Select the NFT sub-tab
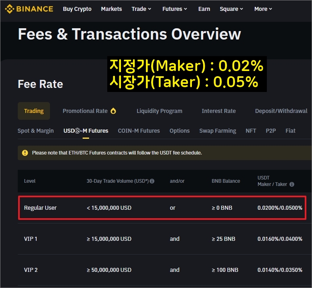The height and width of the screenshot is (288, 312). 251,131
